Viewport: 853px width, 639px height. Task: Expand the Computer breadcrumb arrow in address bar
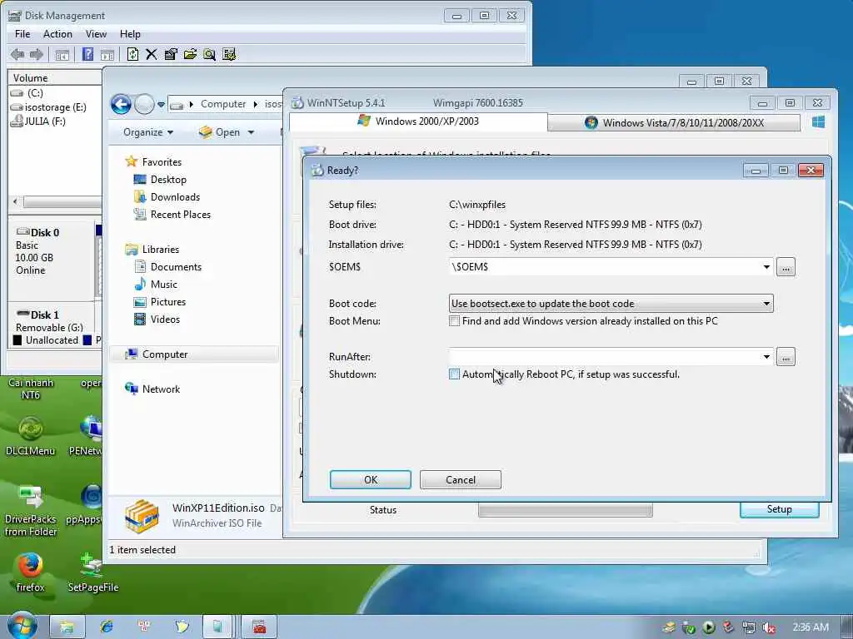coord(255,104)
